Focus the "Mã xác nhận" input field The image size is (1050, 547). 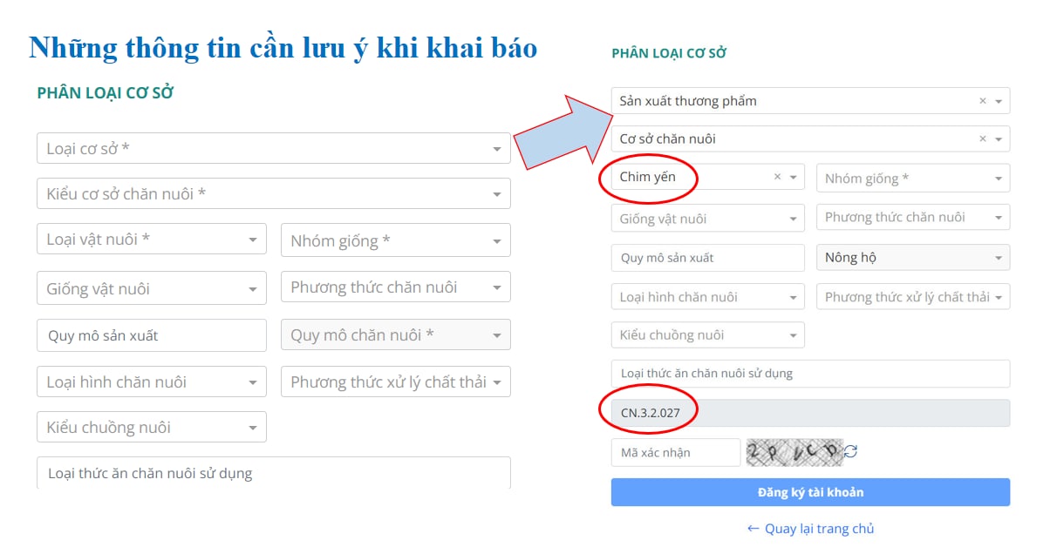tap(675, 452)
